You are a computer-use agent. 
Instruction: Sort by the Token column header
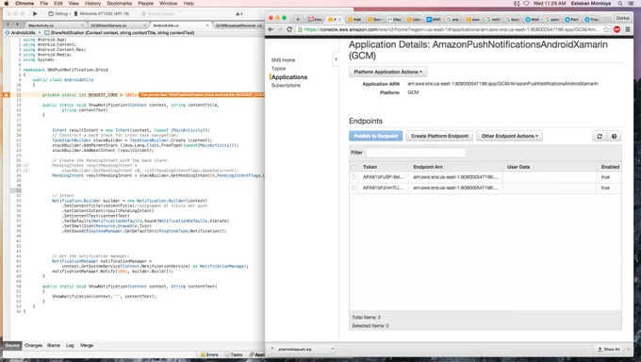click(x=370, y=167)
